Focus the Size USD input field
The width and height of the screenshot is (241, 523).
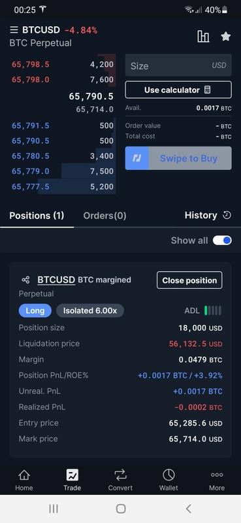(178, 65)
